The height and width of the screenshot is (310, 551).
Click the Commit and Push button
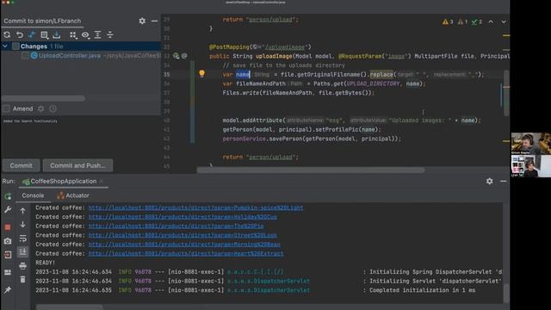click(x=77, y=165)
